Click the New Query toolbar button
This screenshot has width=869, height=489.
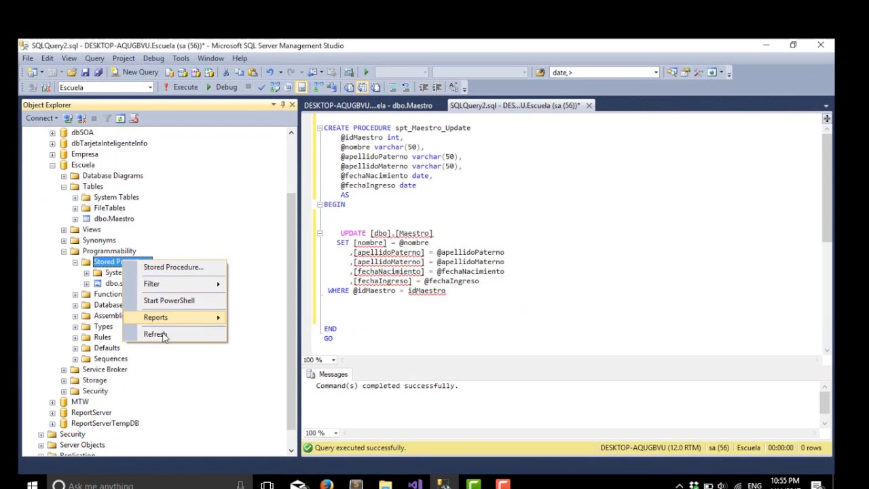[x=134, y=72]
